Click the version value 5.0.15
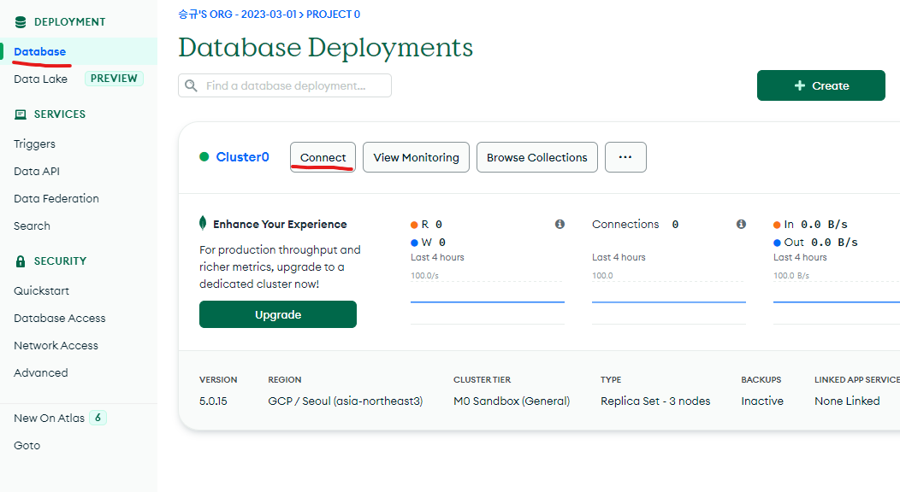The height and width of the screenshot is (492, 900). tap(213, 401)
